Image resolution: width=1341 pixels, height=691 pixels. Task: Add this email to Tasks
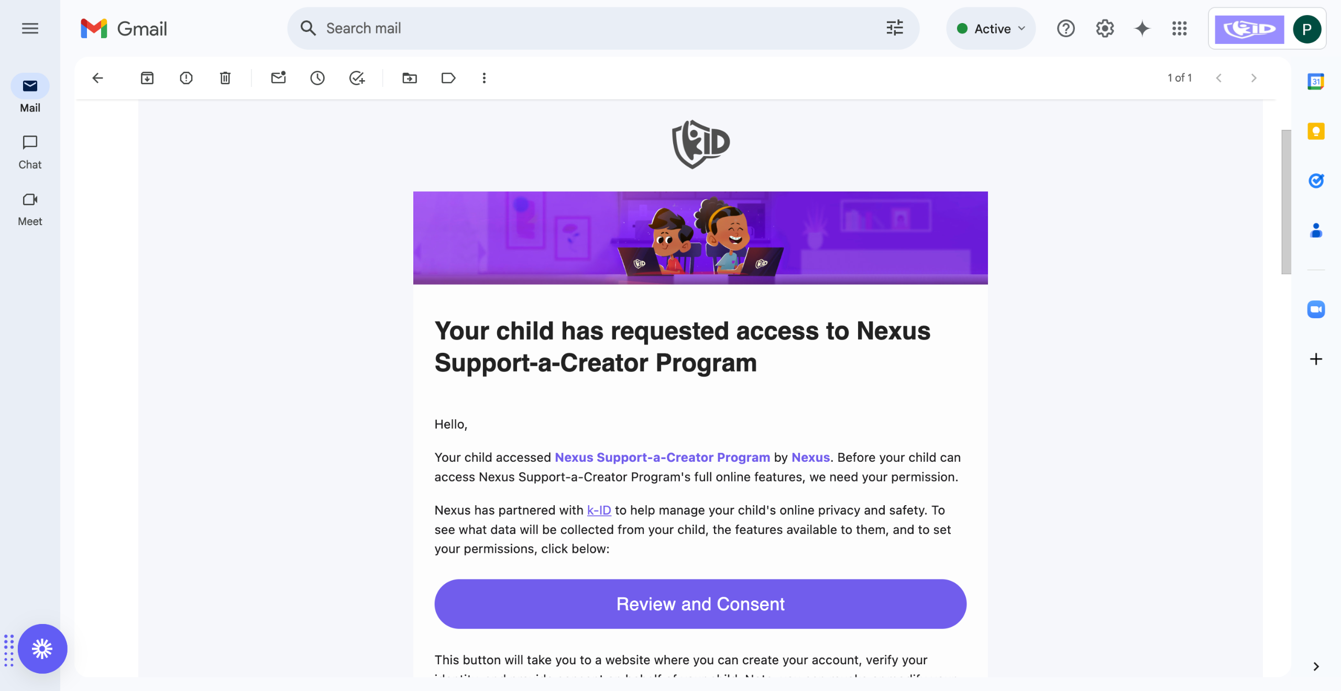pyautogui.click(x=357, y=78)
